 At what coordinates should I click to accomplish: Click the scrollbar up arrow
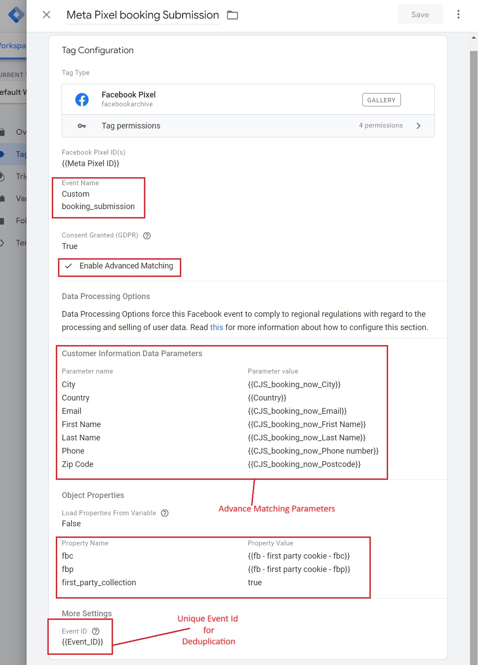pos(474,38)
